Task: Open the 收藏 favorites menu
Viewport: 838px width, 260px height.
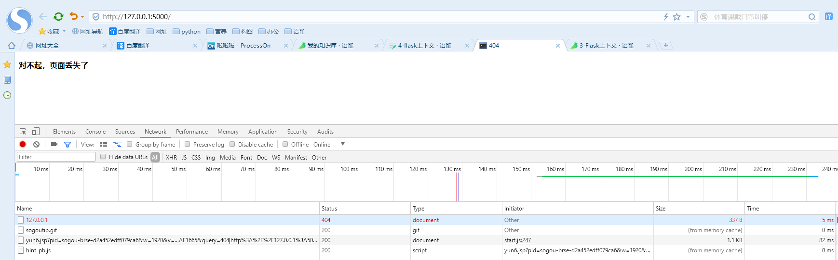Action: (52, 31)
